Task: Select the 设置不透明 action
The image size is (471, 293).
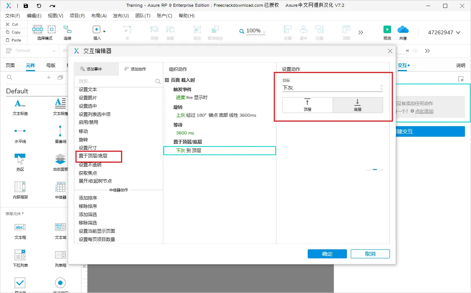Action: click(90, 165)
